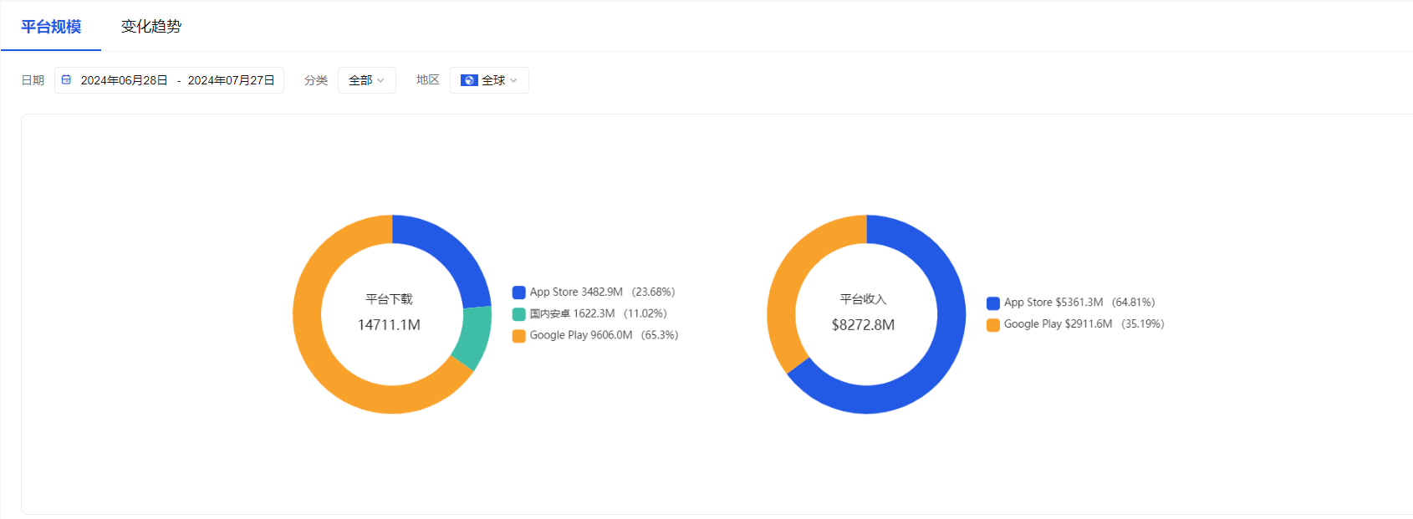This screenshot has width=1413, height=519.
Task: Click the globe icon in region selector
Action: [469, 80]
